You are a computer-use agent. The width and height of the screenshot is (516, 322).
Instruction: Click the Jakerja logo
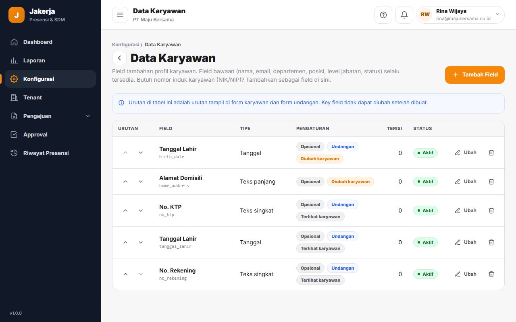tap(17, 15)
